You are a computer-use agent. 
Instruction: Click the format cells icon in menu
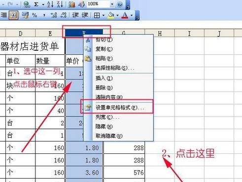coord(88,108)
